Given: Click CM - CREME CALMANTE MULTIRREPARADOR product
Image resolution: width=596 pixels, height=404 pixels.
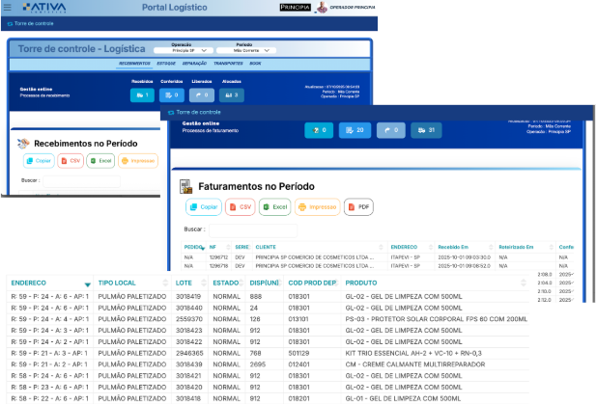Looking at the screenshot, I should (415, 364).
